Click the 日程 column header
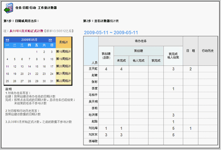 pos(190,51)
